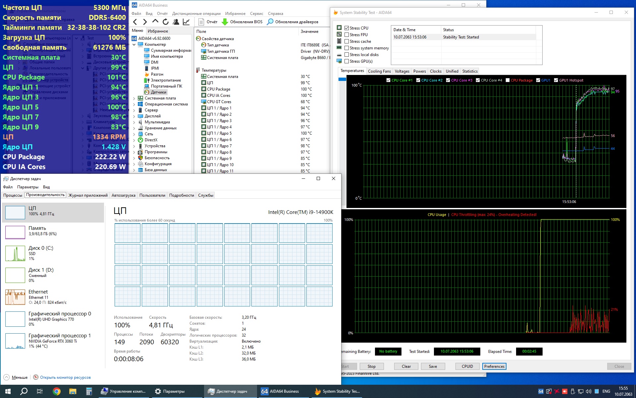Open the AIDA64 graph chart icon
This screenshot has height=398, width=636.
click(x=186, y=22)
